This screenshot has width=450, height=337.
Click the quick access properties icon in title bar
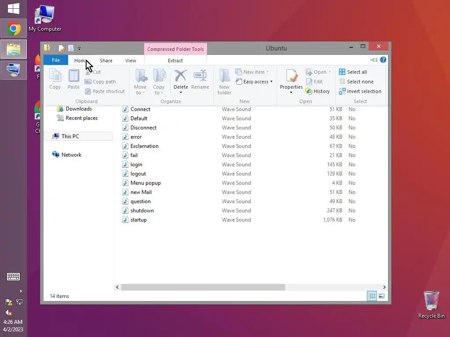click(61, 48)
